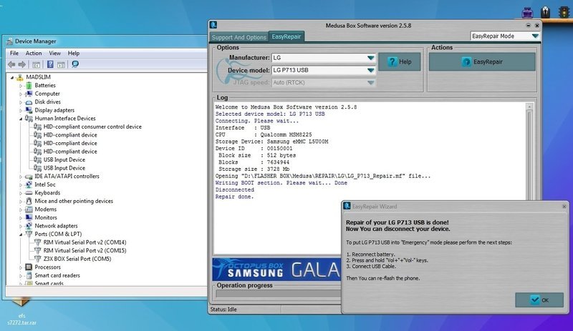Select the Computer tree item
Screen dimensions: 573x331
click(x=47, y=94)
